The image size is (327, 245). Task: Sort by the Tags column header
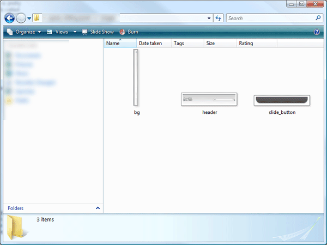[x=187, y=43]
